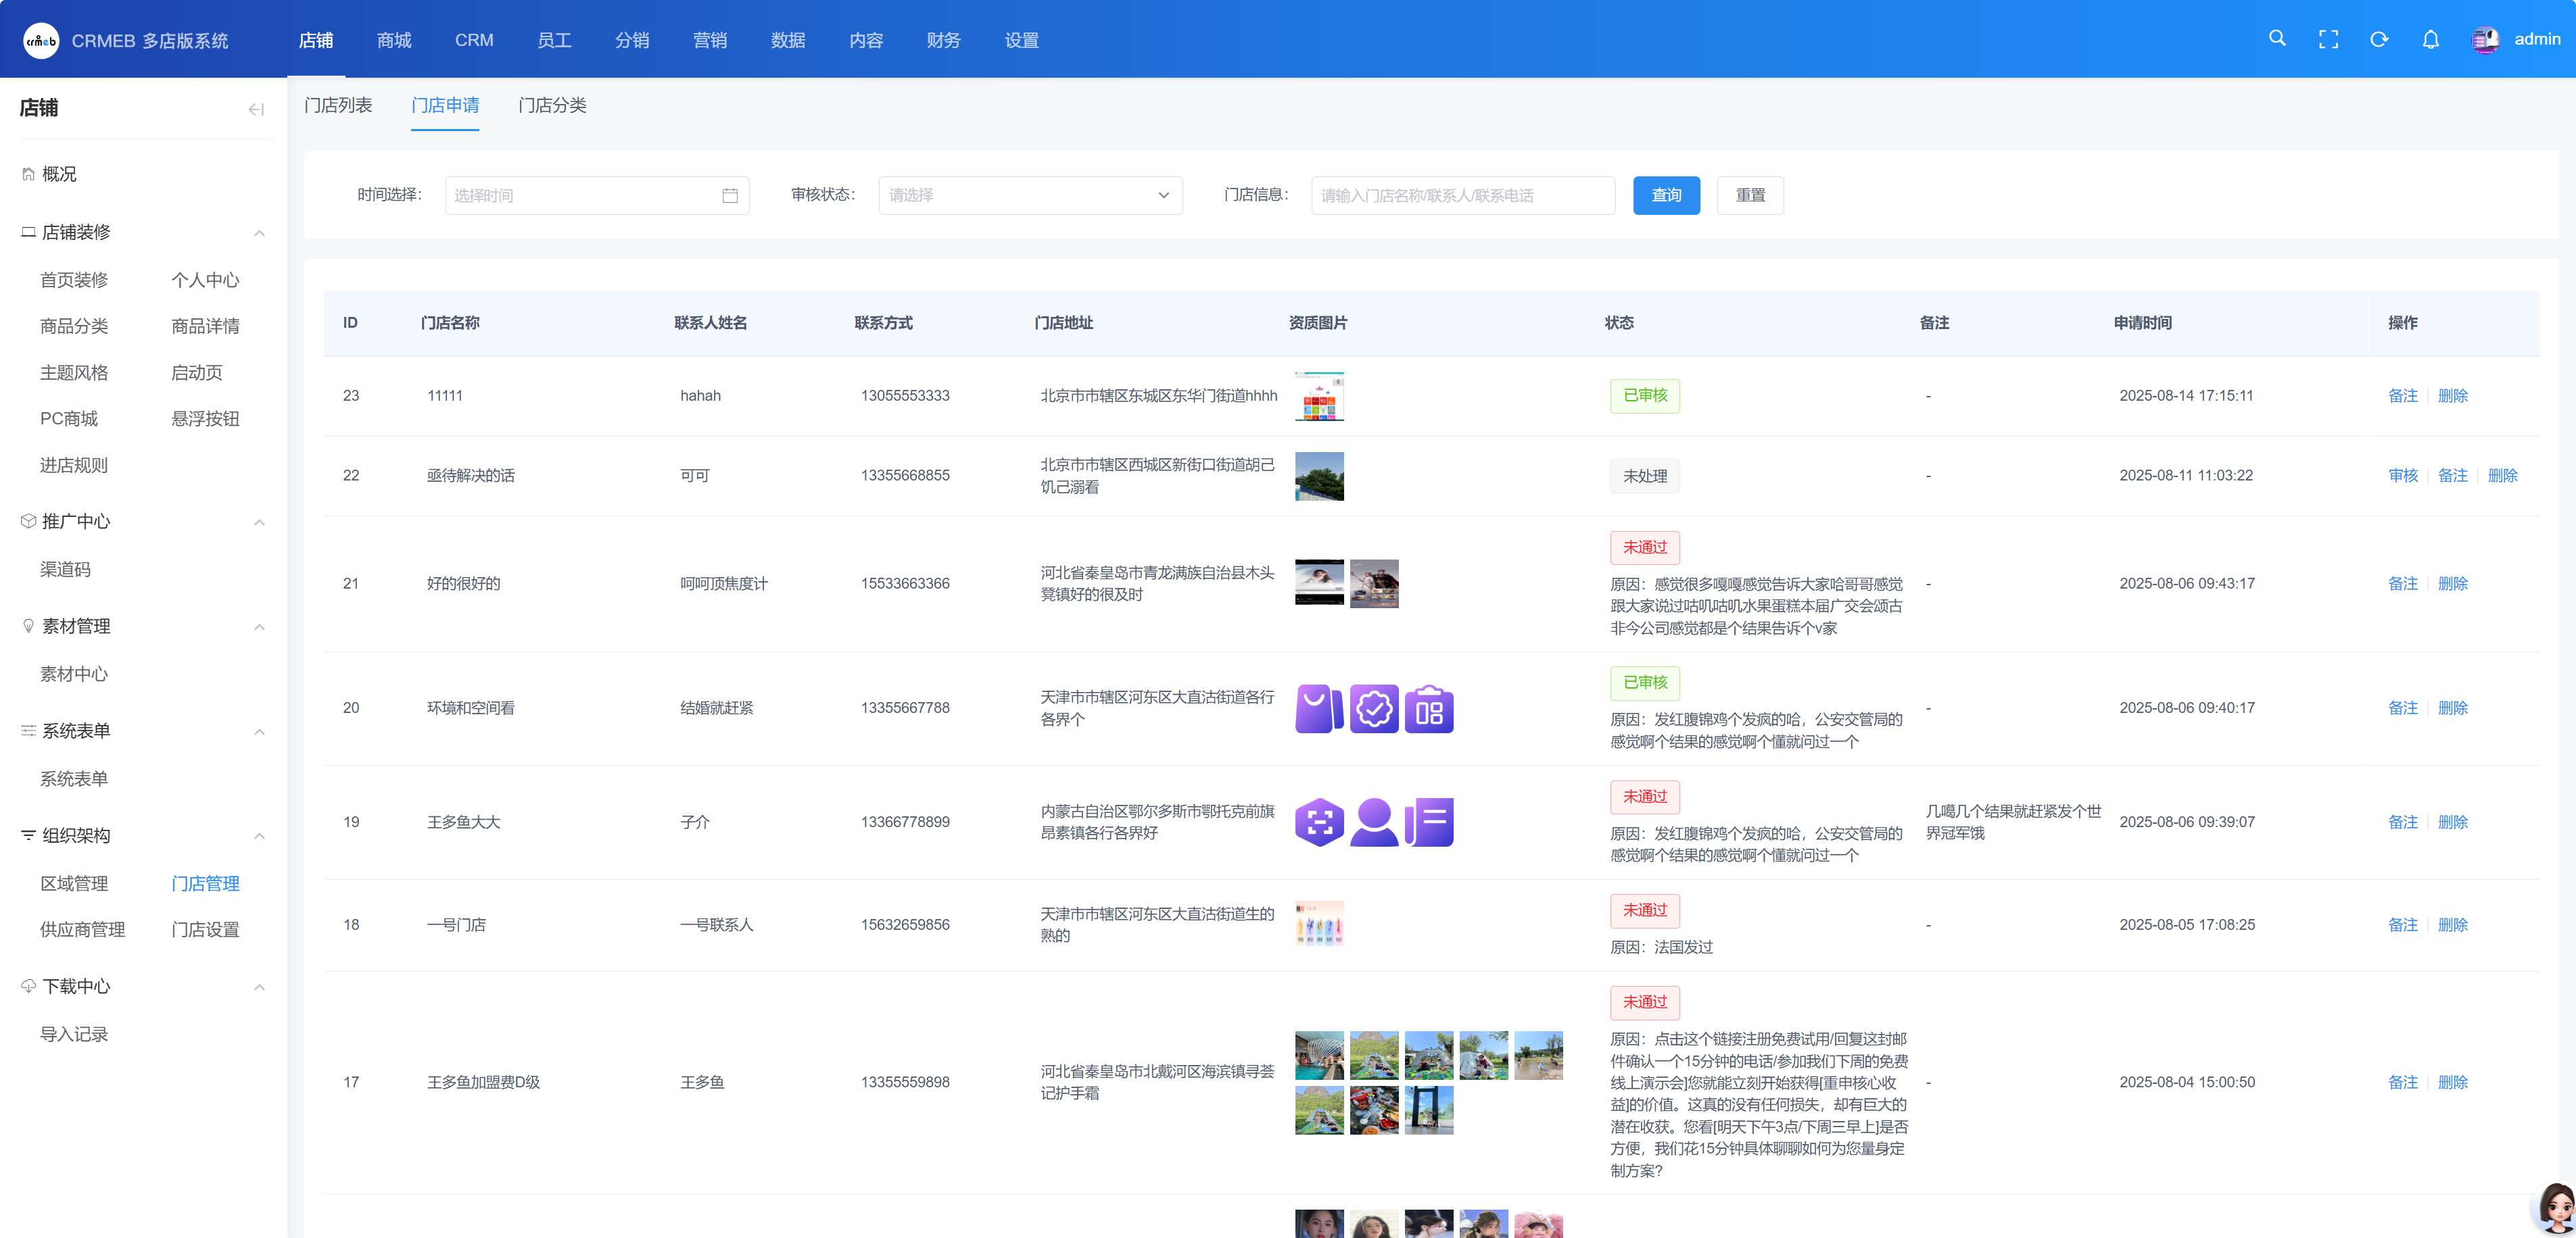The image size is (2576, 1238).
Task: Click the refresh icon in top bar
Action: 2379,39
